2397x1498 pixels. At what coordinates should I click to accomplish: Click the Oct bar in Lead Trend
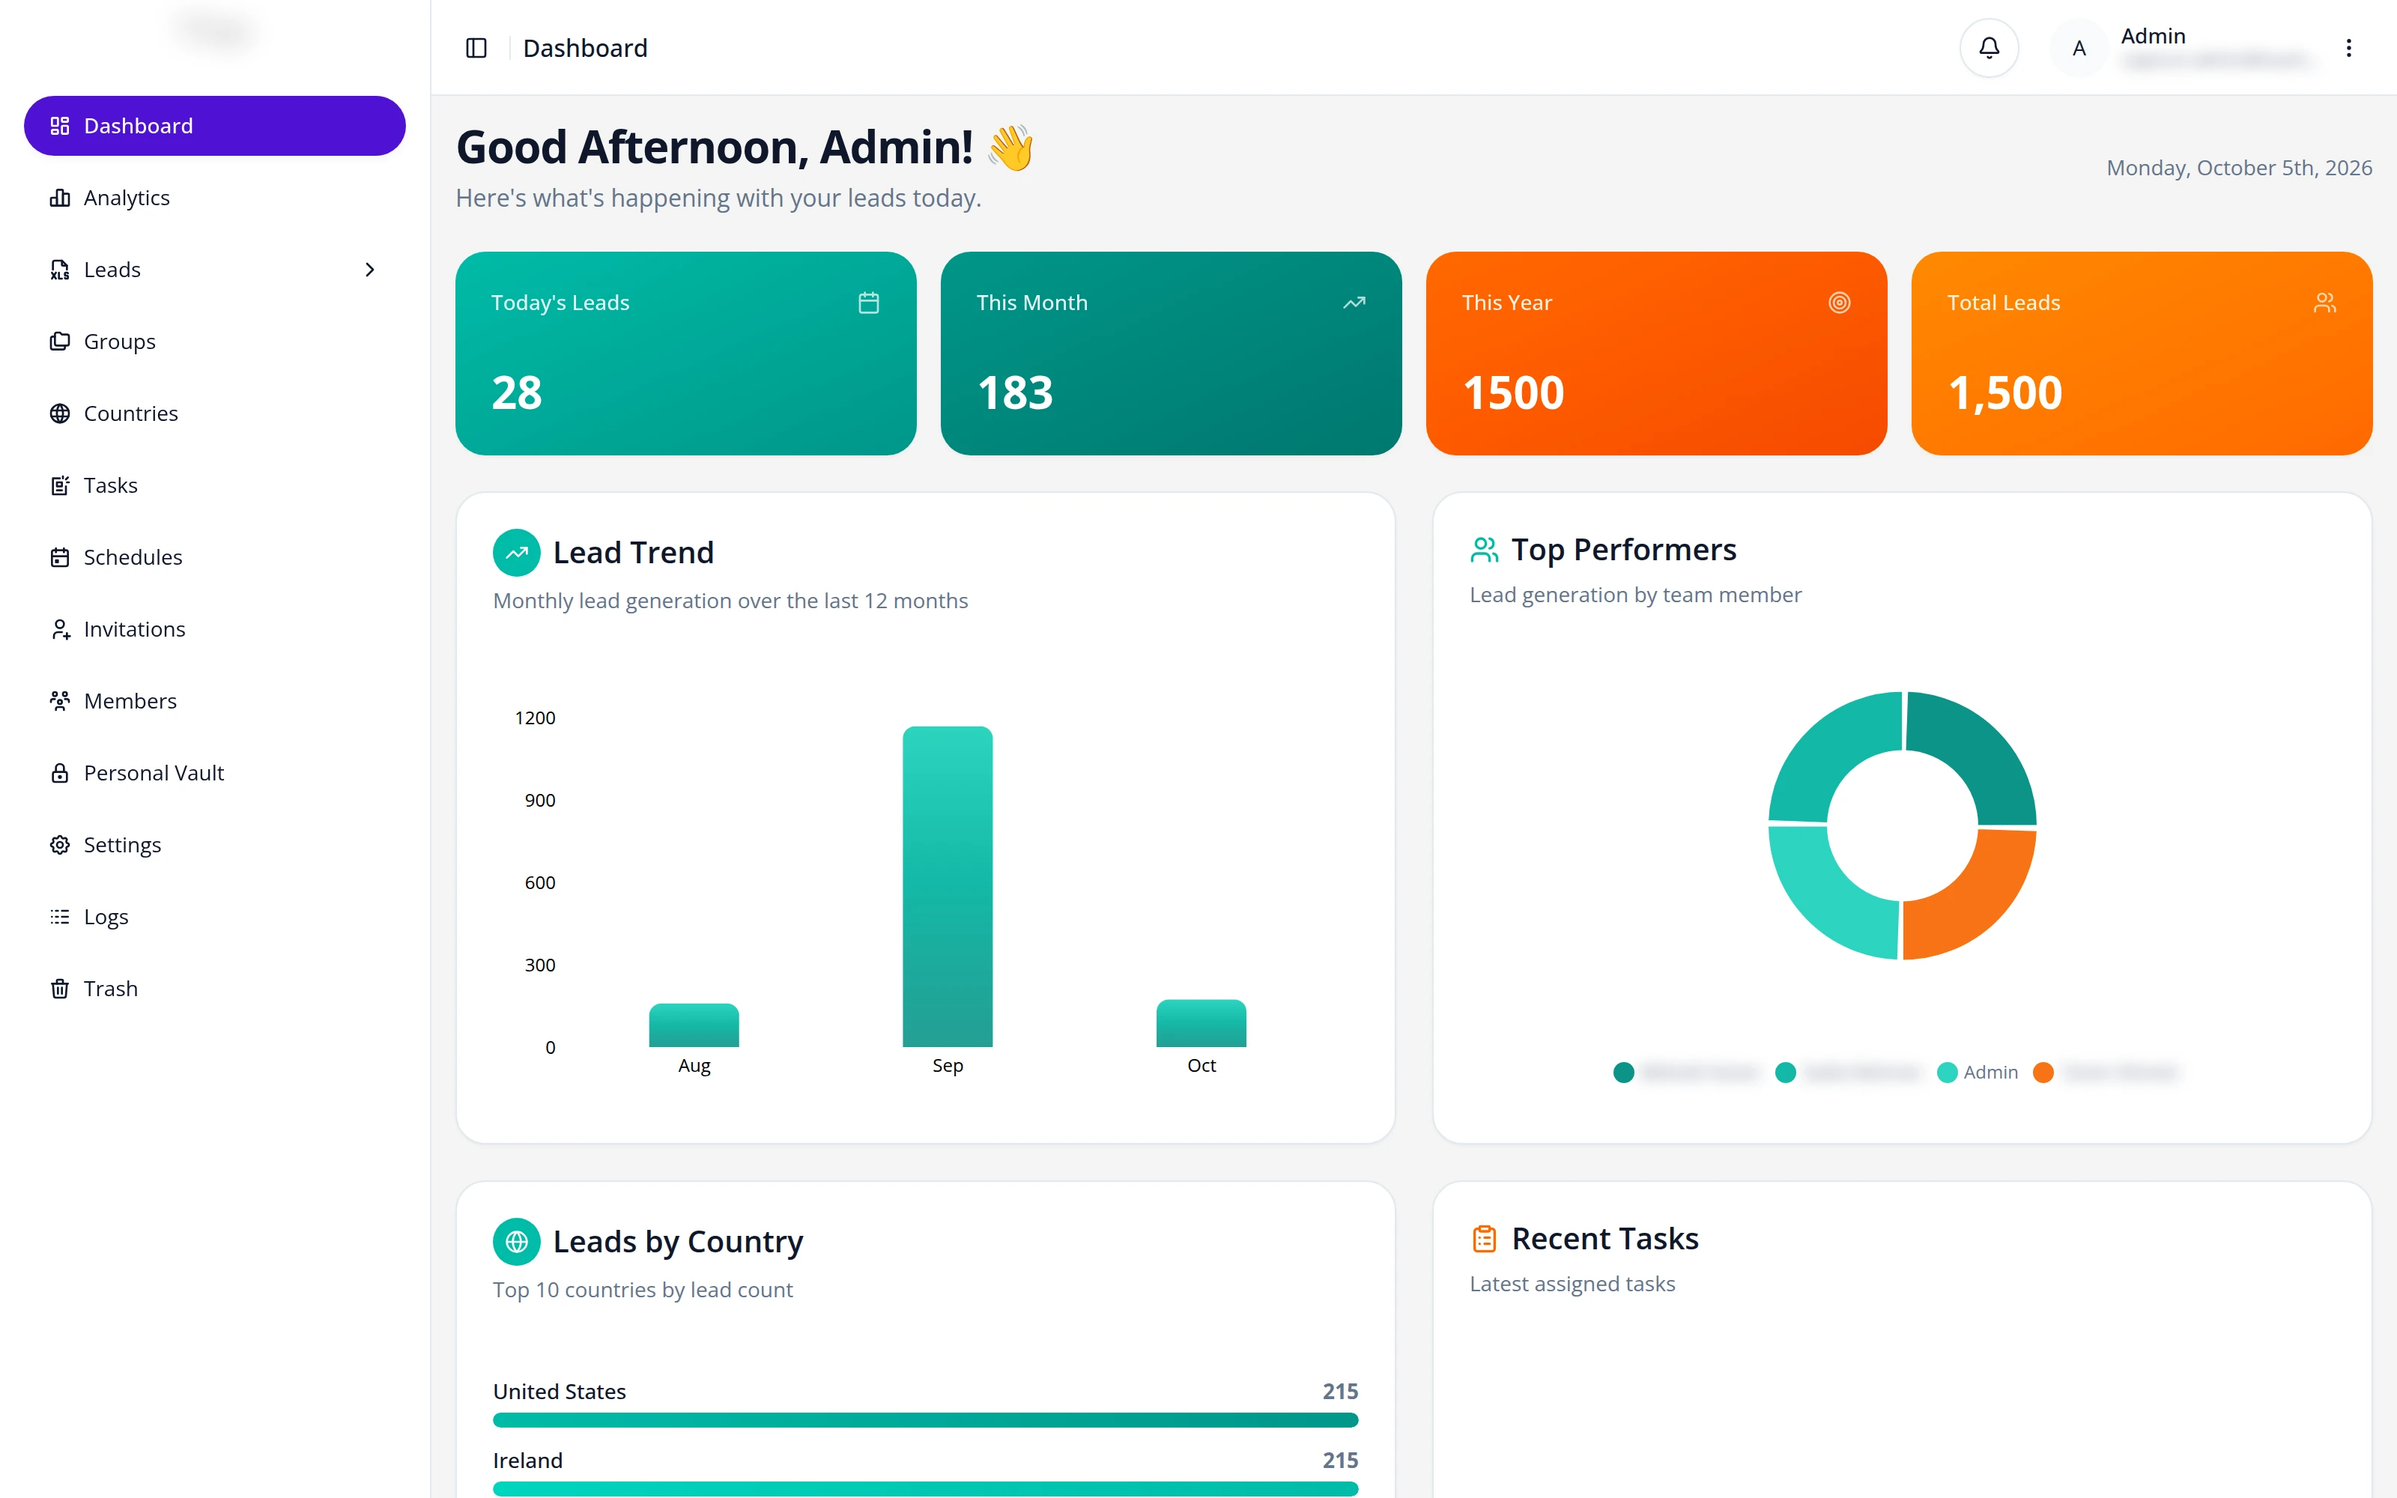tap(1201, 1023)
